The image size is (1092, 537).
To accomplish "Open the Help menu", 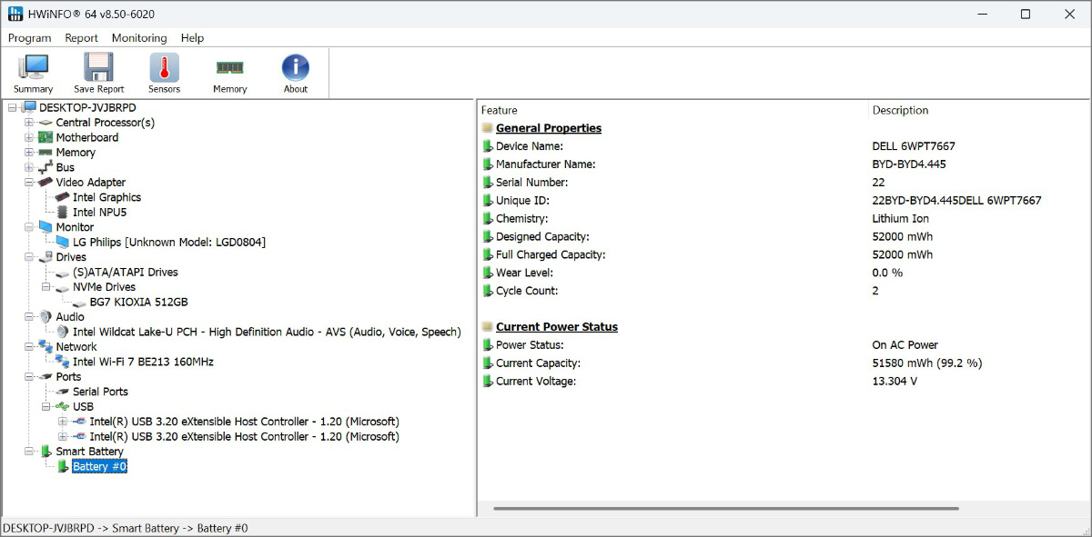I will 192,38.
